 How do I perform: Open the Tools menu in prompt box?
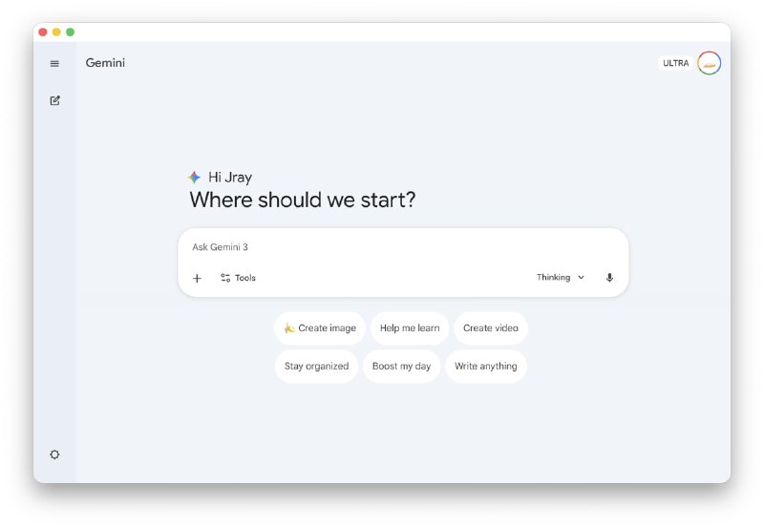238,278
